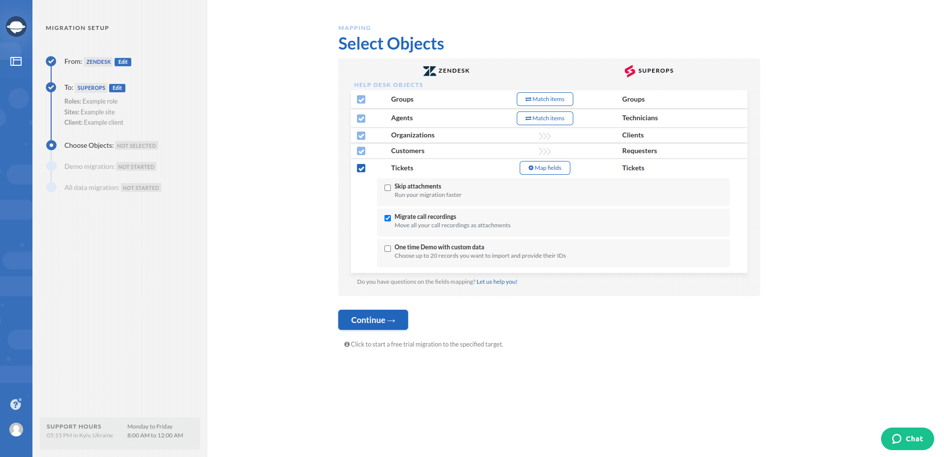Click Sites: Example site text

click(x=89, y=112)
